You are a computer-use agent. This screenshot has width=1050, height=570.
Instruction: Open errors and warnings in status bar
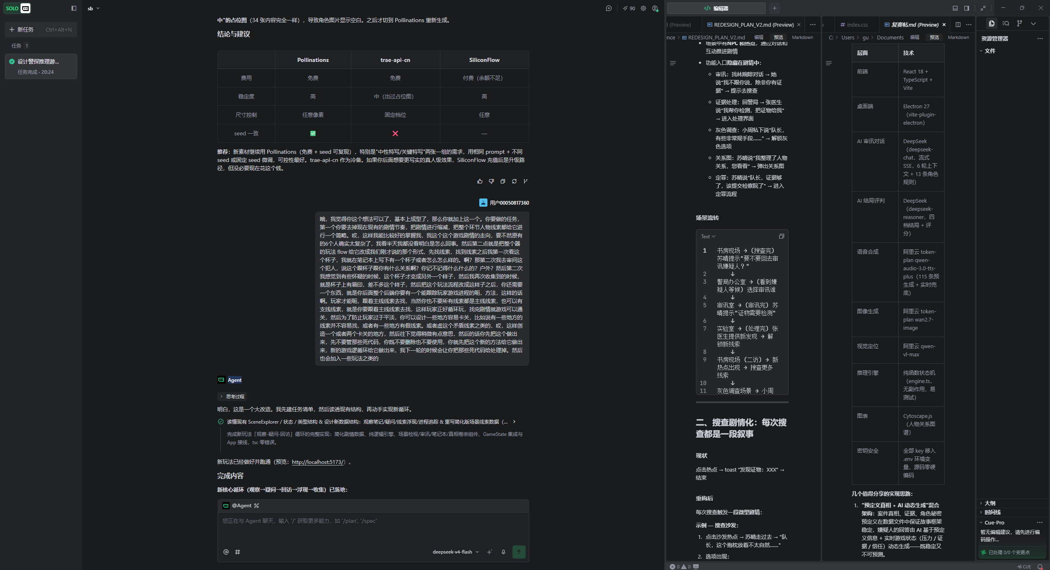point(681,567)
